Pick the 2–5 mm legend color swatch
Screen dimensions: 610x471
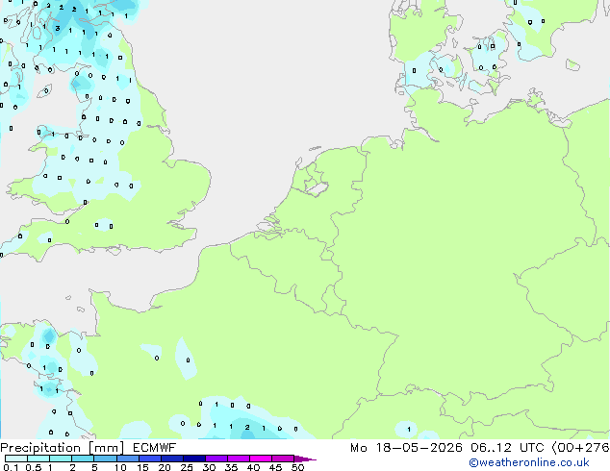[83, 459]
